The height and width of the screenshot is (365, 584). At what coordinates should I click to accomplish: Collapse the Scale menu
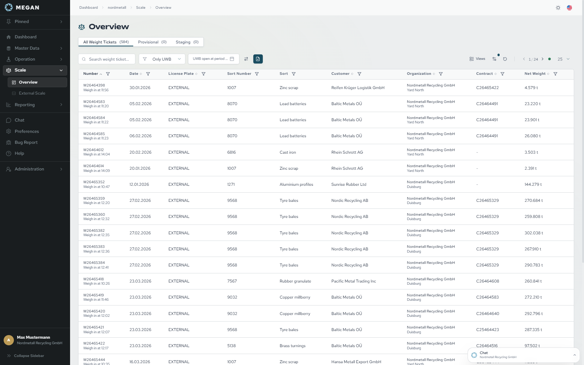click(x=35, y=70)
